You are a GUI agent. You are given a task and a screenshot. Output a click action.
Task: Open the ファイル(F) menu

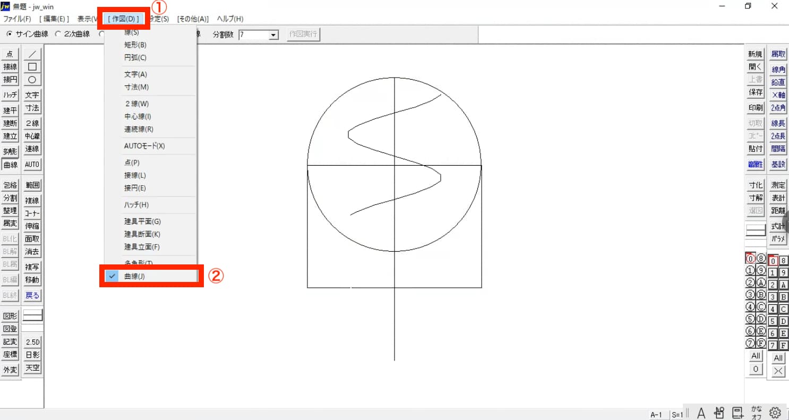point(17,19)
